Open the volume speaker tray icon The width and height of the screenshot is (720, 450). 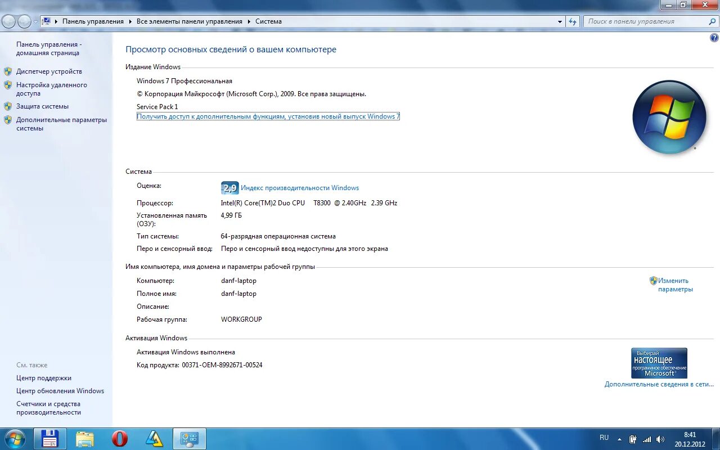pyautogui.click(x=660, y=439)
